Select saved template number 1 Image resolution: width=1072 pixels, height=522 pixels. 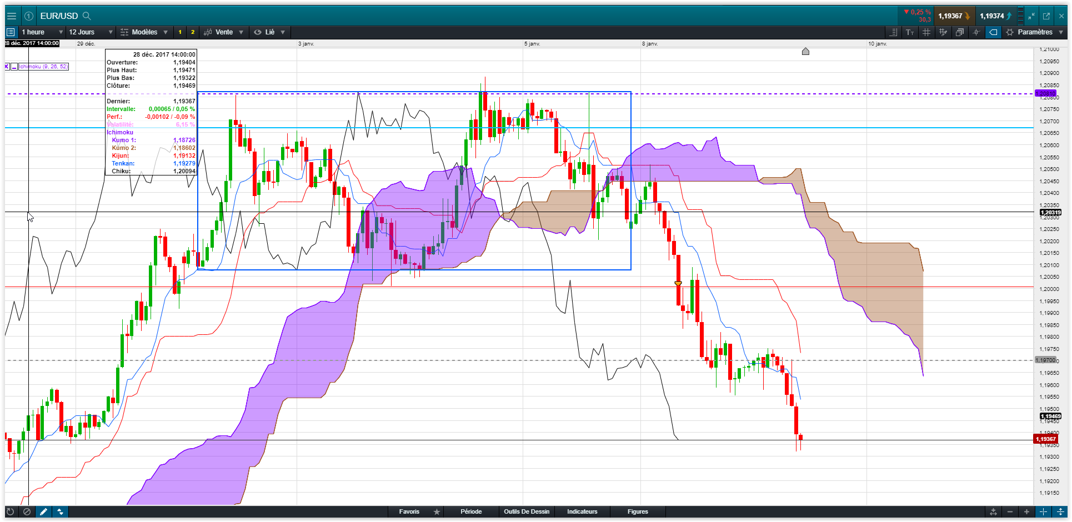(x=180, y=32)
